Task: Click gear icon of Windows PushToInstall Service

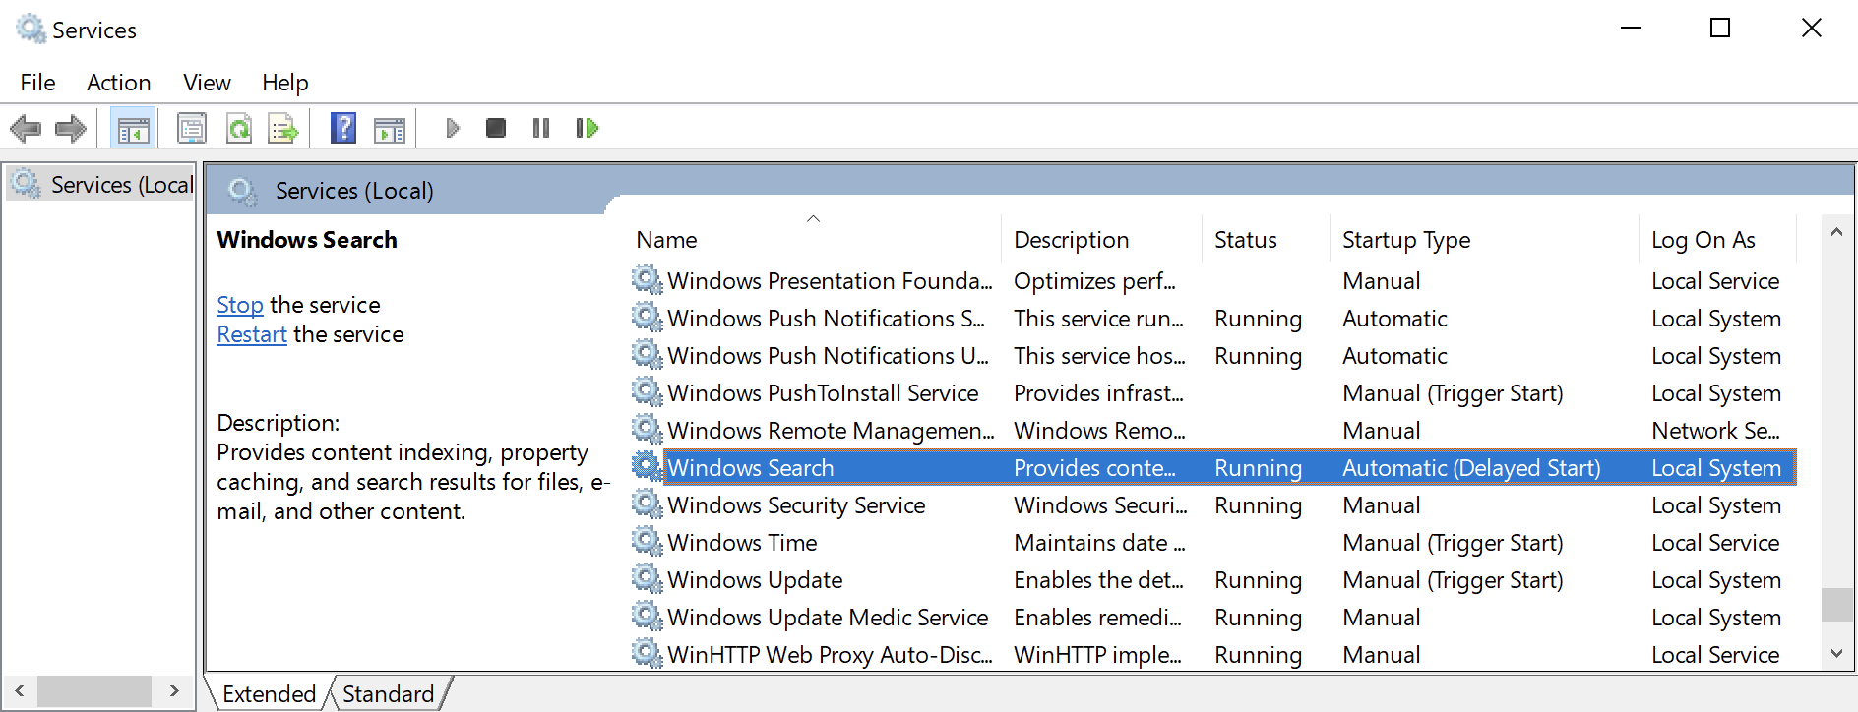Action: click(647, 392)
